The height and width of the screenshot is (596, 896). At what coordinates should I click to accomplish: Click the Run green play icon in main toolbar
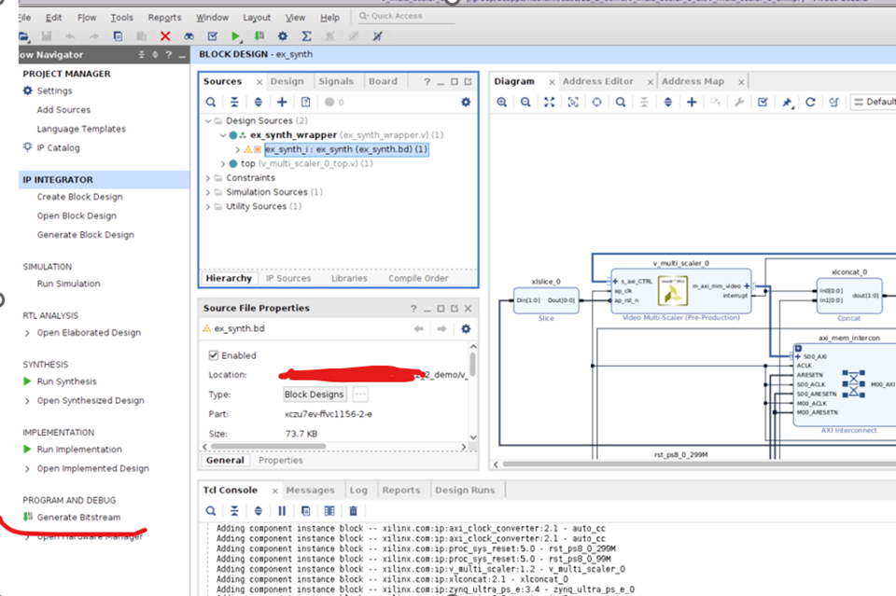(236, 36)
